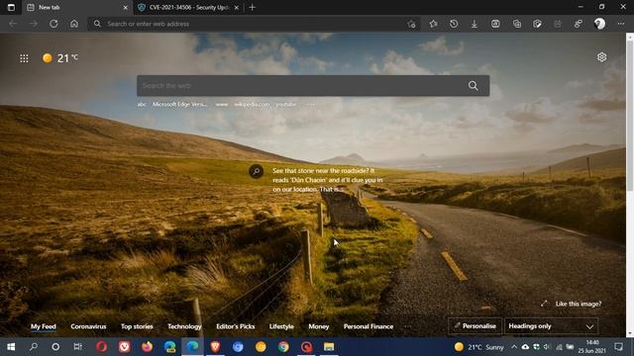Open browsing History icon
Image resolution: width=634 pixels, height=356 pixels.
[x=454, y=24]
